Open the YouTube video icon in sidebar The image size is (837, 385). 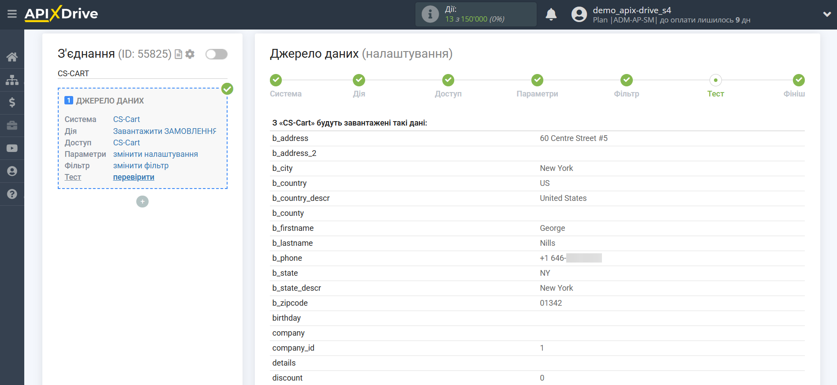[12, 148]
